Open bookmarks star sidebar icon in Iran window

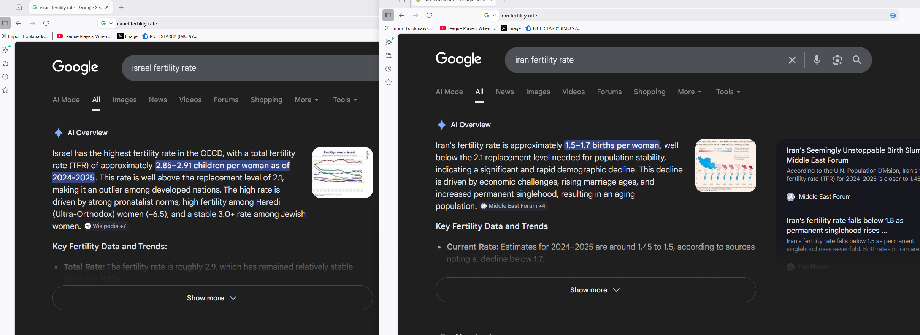pos(389,82)
